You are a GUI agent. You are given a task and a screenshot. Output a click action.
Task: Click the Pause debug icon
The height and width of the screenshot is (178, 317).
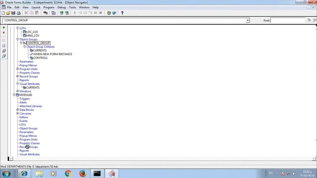[x=96, y=13]
